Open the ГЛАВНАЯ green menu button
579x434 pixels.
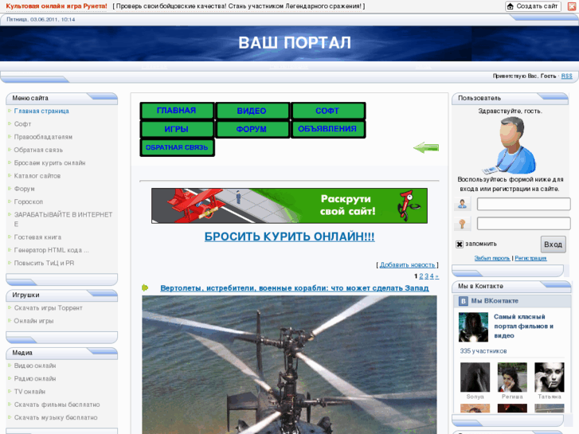point(177,111)
